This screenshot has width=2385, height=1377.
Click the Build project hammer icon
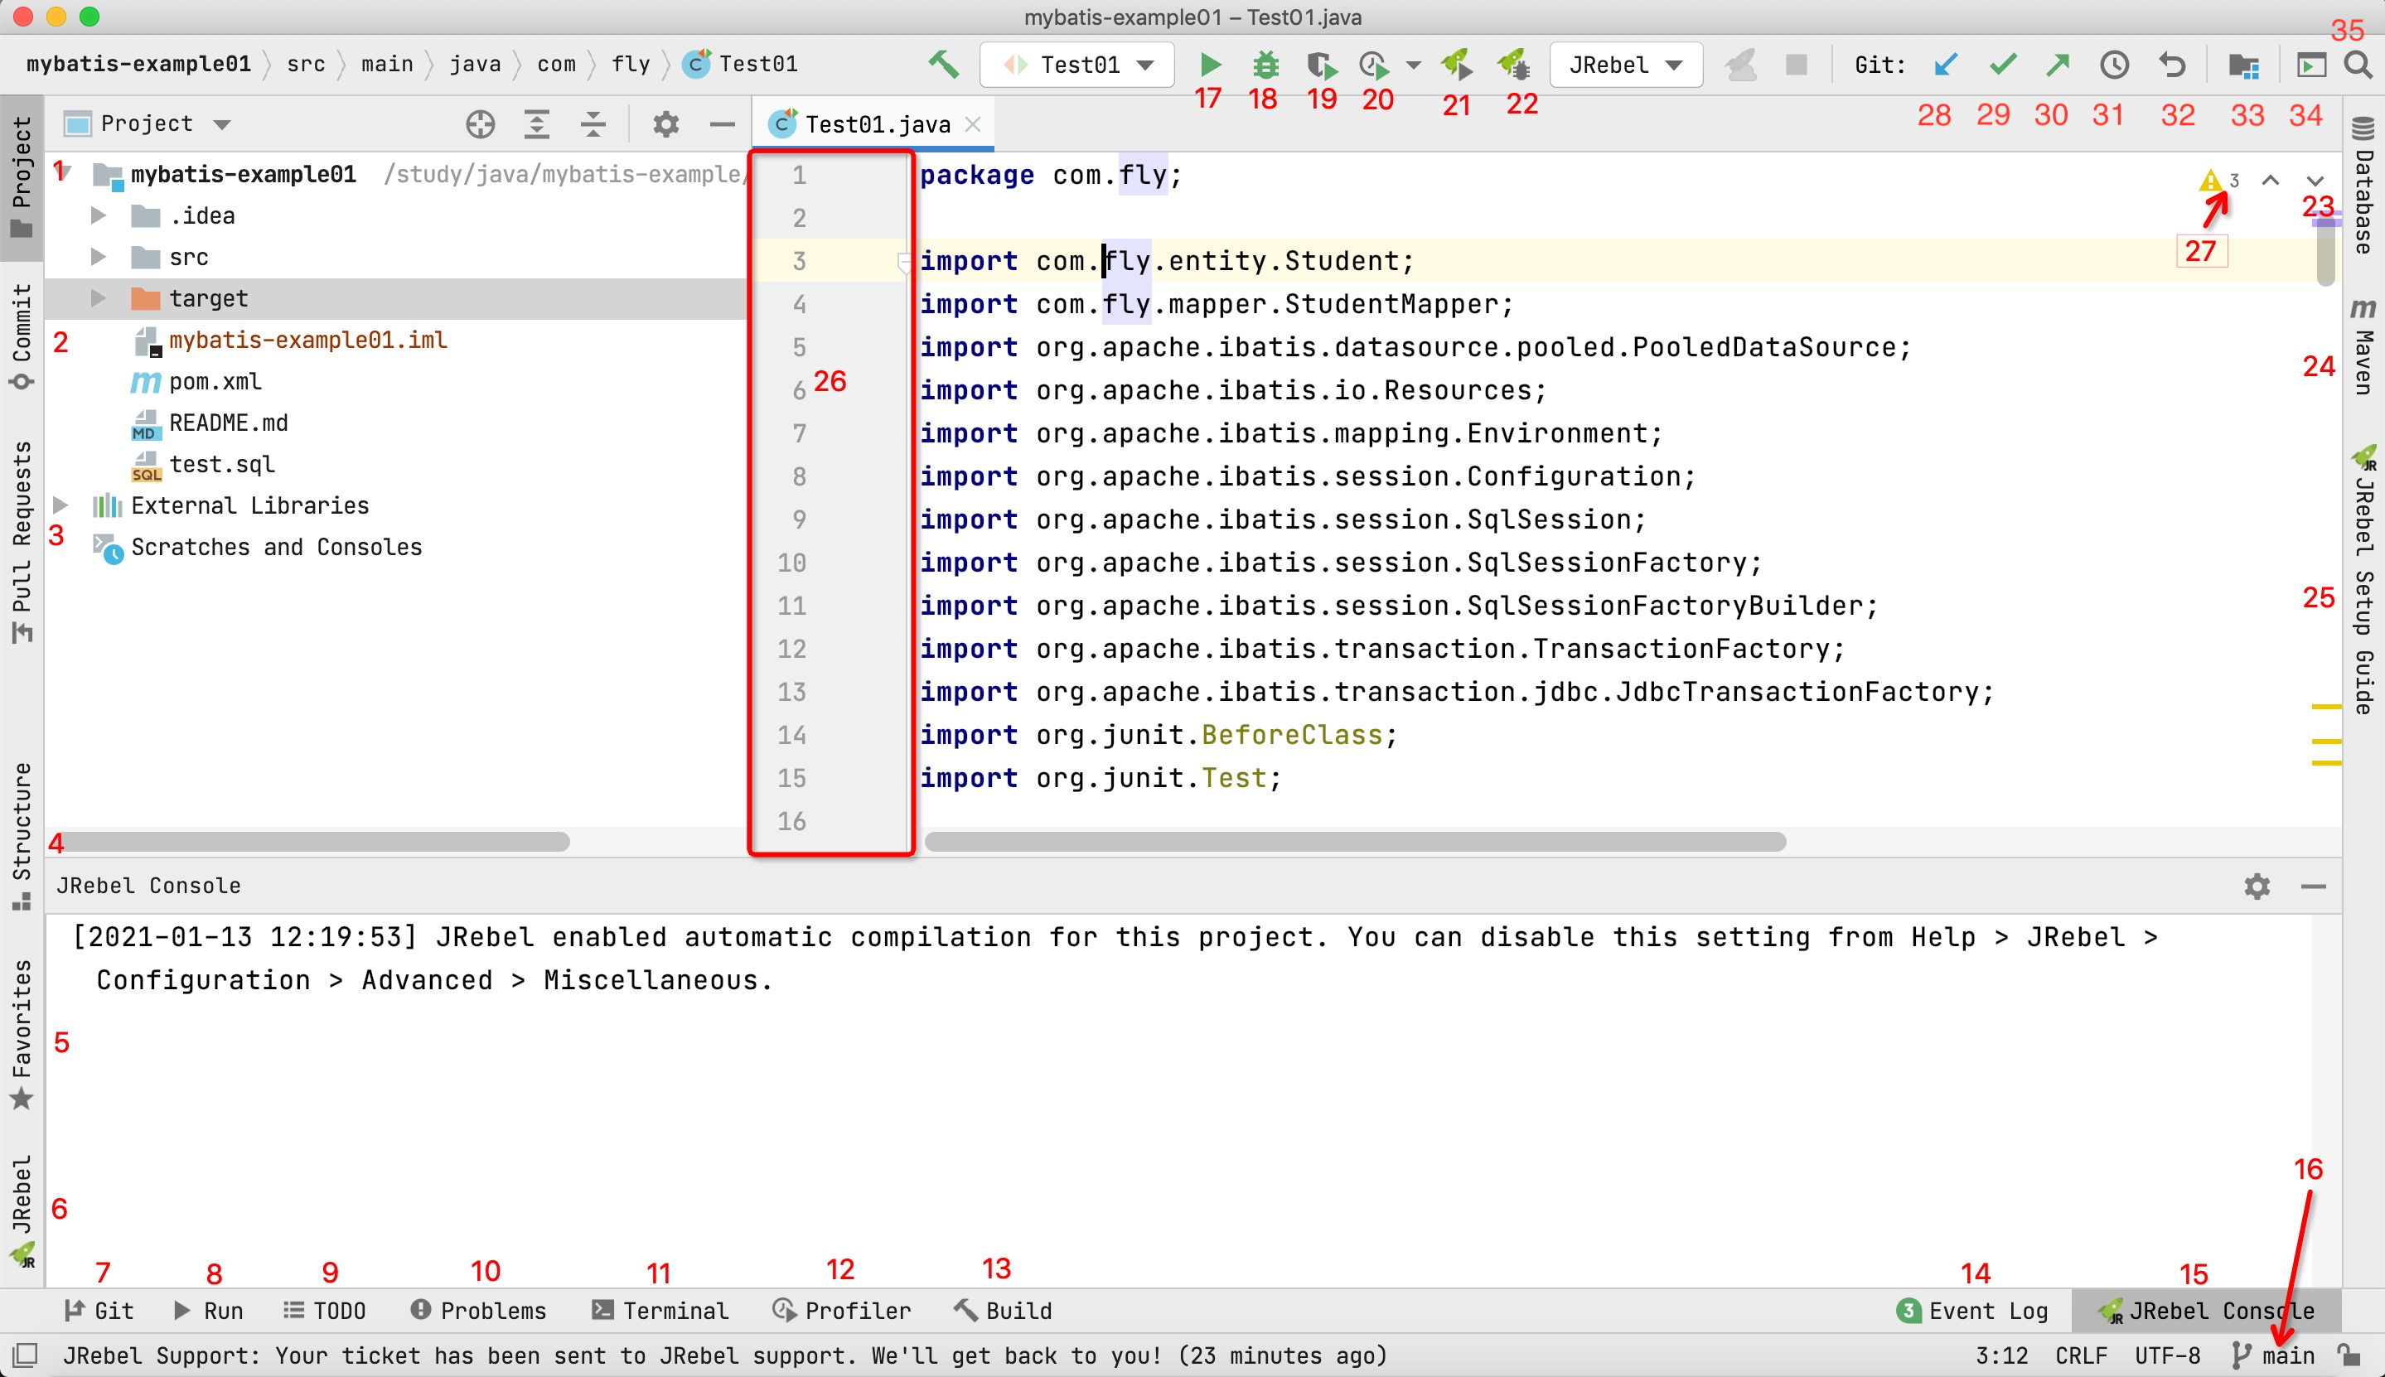[x=942, y=65]
